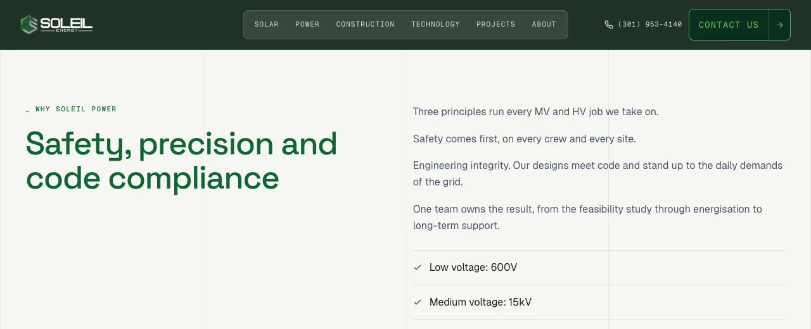811x329 pixels.
Task: Click the 'Medium voltage: 15kV' list item
Action: click(x=599, y=302)
